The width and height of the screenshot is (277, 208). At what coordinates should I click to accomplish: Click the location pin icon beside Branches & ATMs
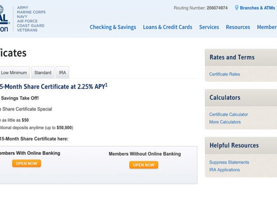pyautogui.click(x=237, y=8)
